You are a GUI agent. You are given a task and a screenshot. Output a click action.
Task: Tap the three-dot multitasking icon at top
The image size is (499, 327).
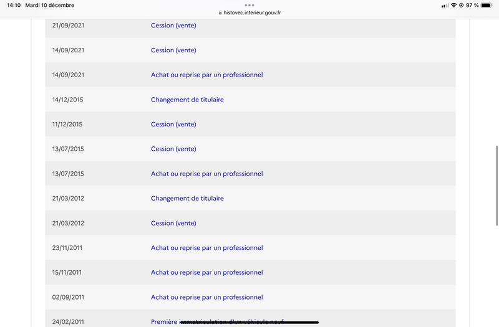pos(249,5)
